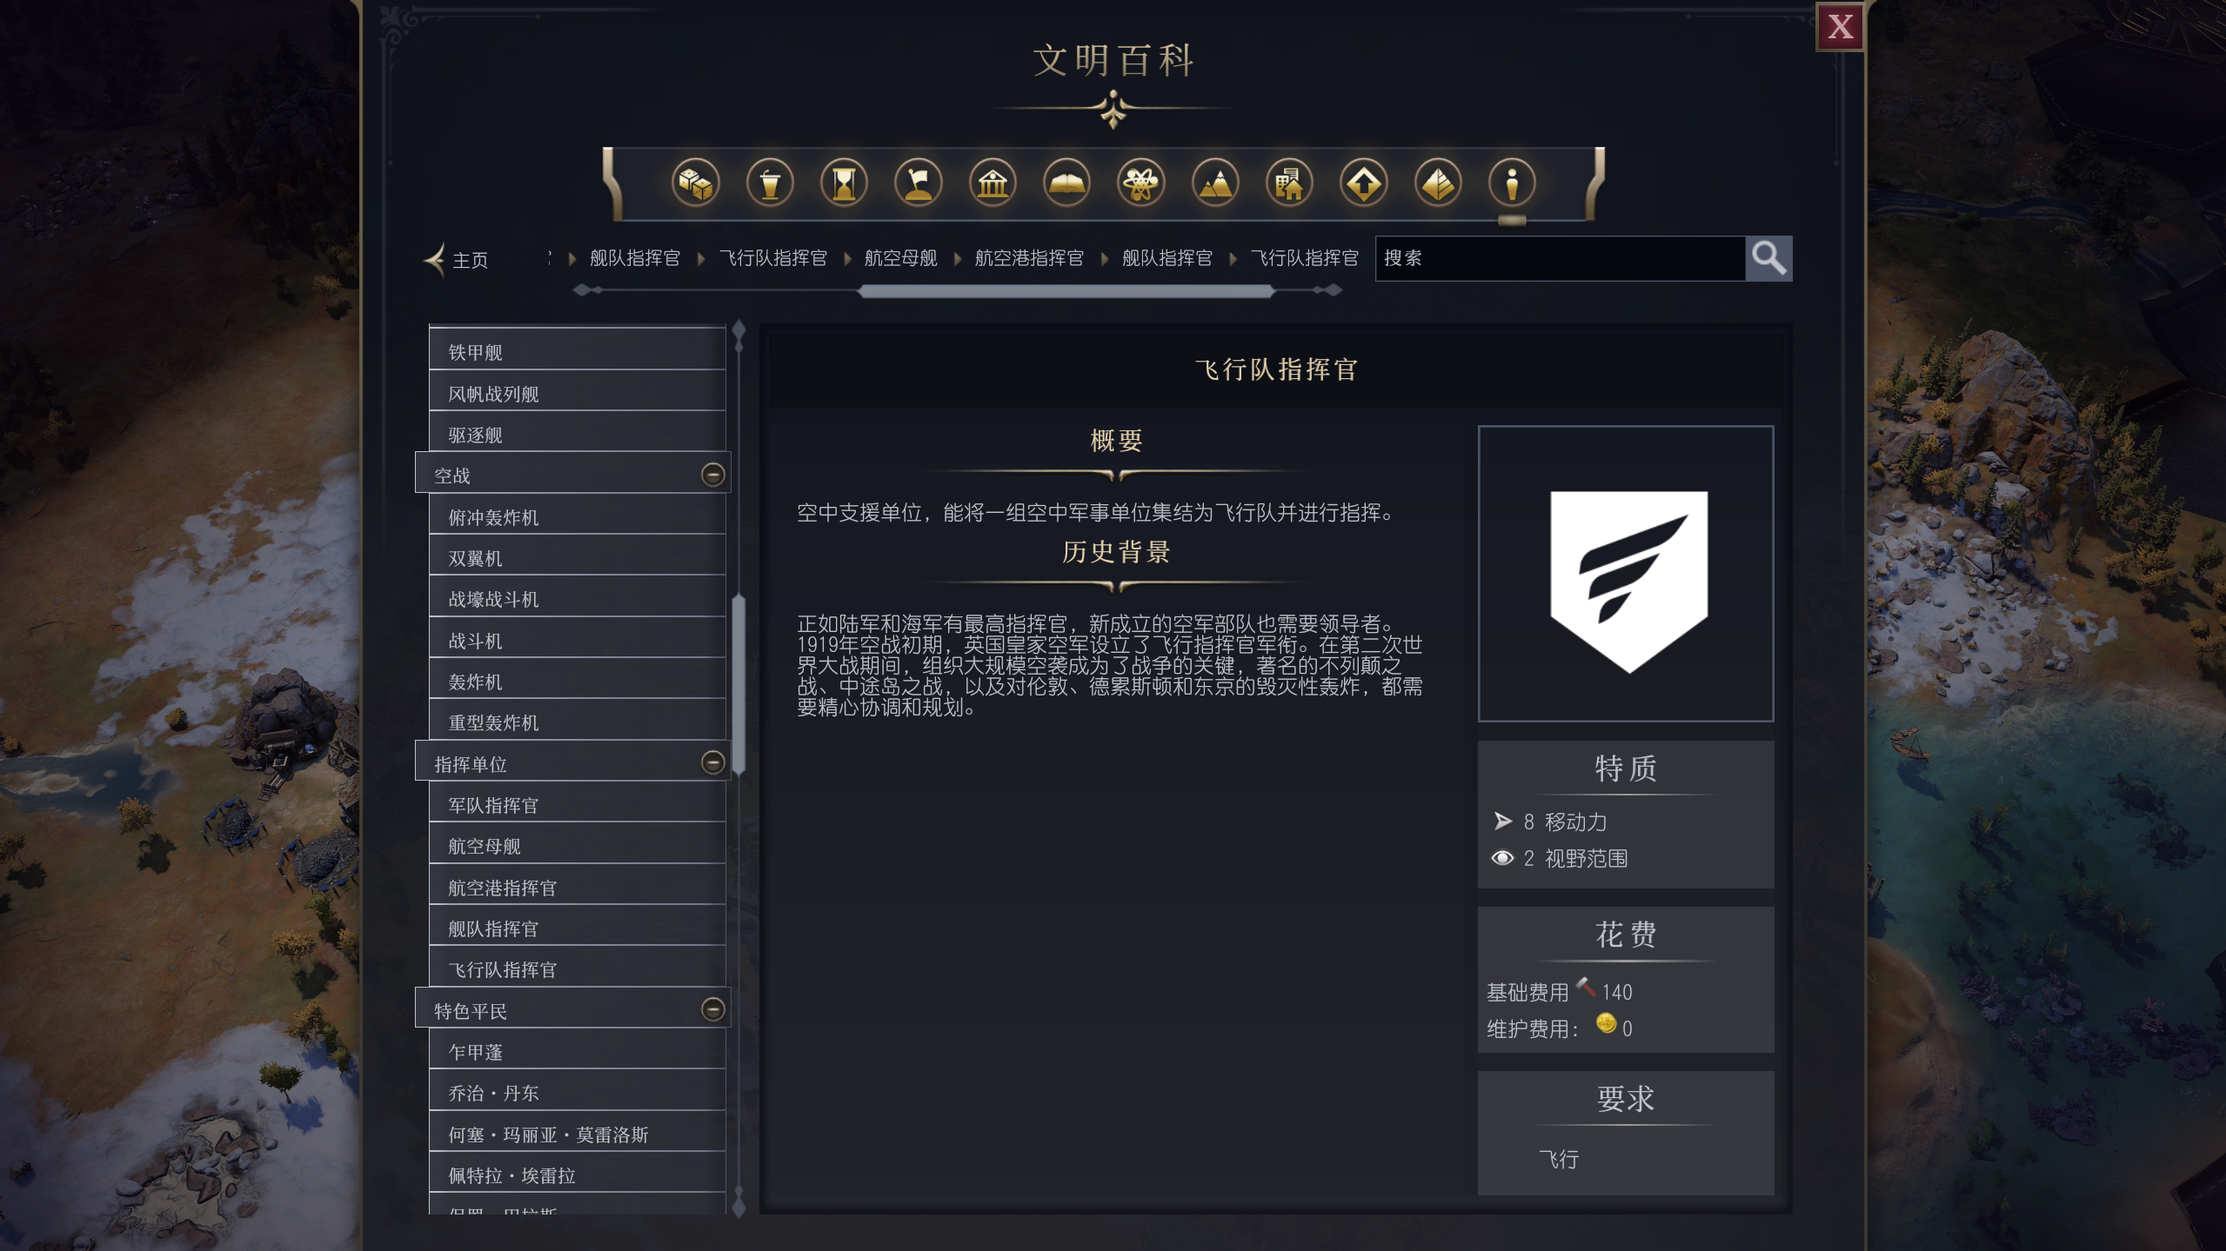This screenshot has width=2226, height=1251.
Task: Open the flag leader category icon
Action: click(x=919, y=183)
